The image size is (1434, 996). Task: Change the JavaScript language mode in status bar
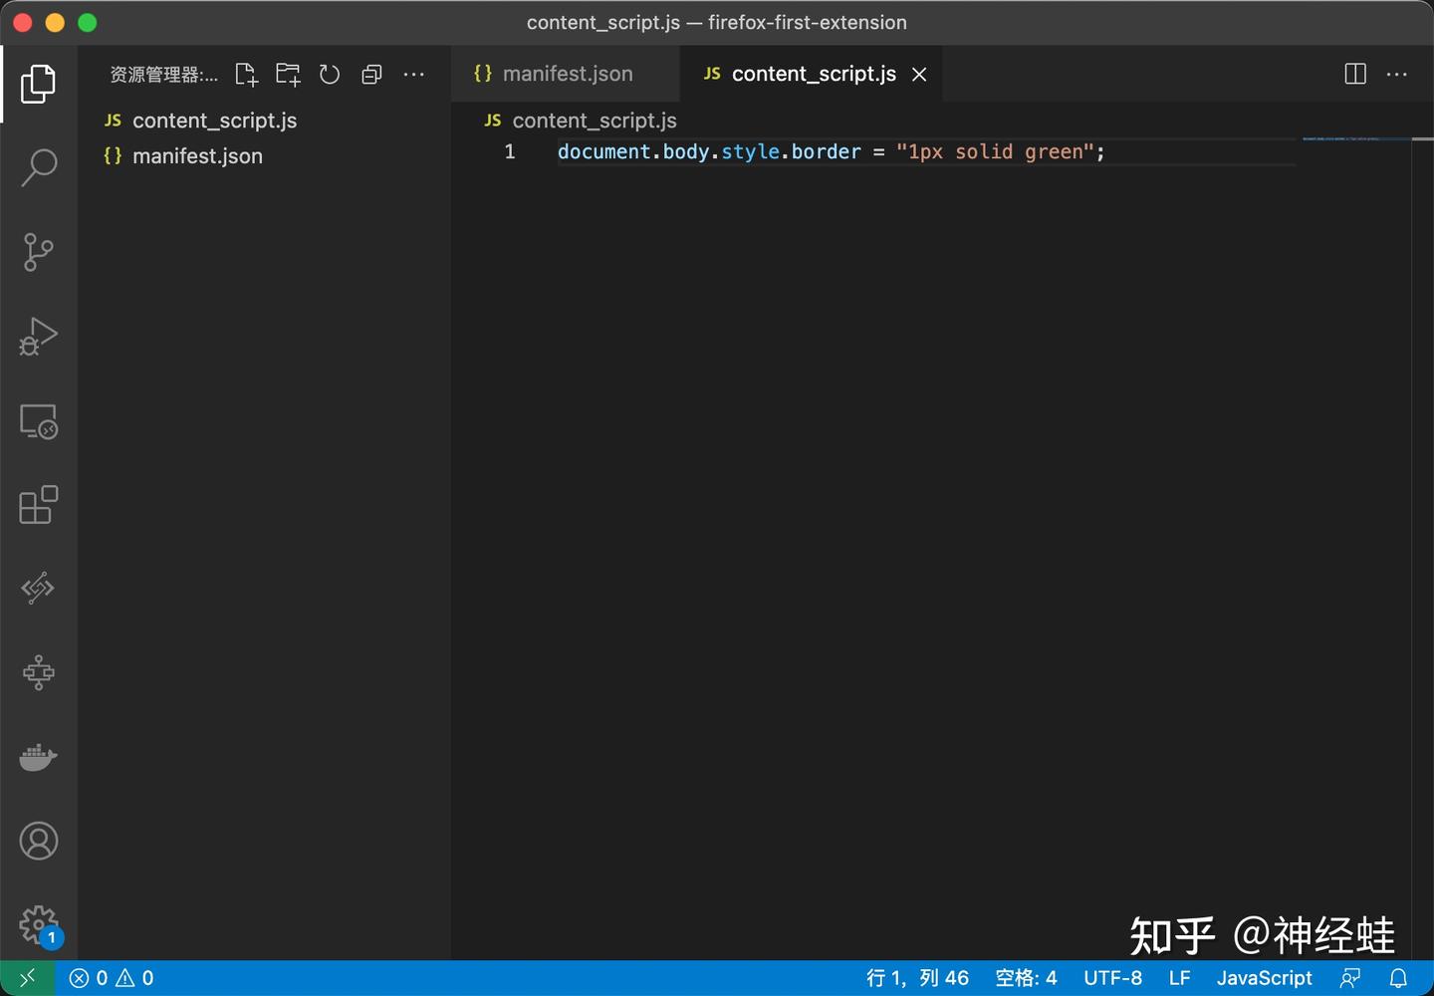[1264, 978]
